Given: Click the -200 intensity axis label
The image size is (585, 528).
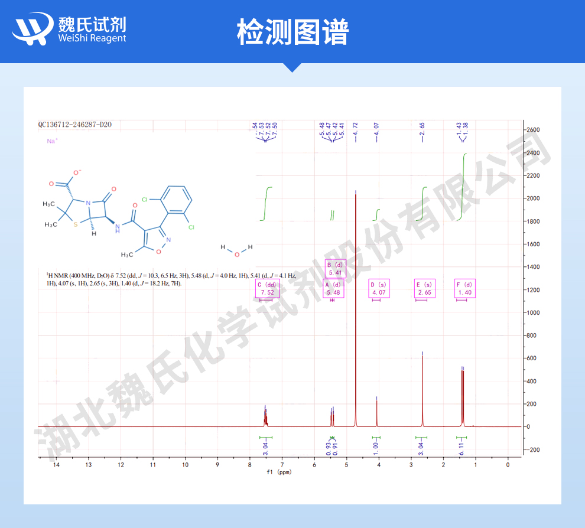Looking at the screenshot, I should click(x=533, y=449).
